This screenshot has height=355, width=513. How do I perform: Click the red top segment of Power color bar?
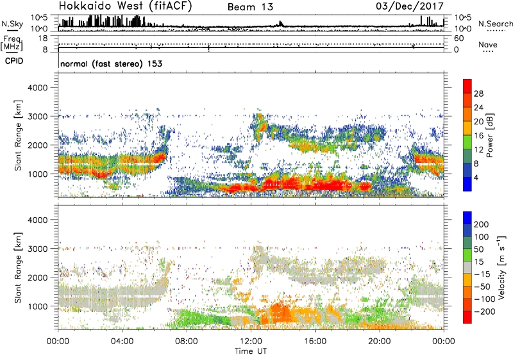click(467, 86)
